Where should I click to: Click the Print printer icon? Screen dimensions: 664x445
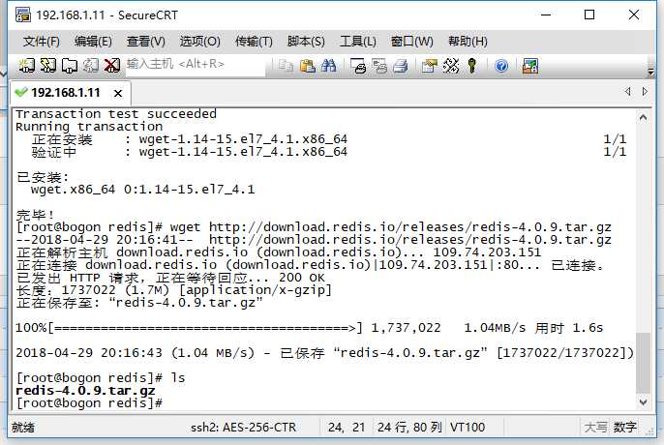tap(401, 66)
